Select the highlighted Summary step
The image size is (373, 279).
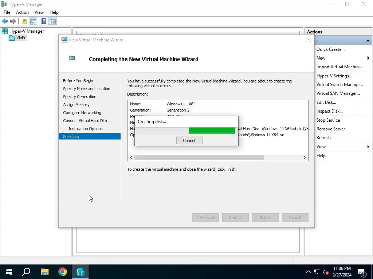[90, 137]
